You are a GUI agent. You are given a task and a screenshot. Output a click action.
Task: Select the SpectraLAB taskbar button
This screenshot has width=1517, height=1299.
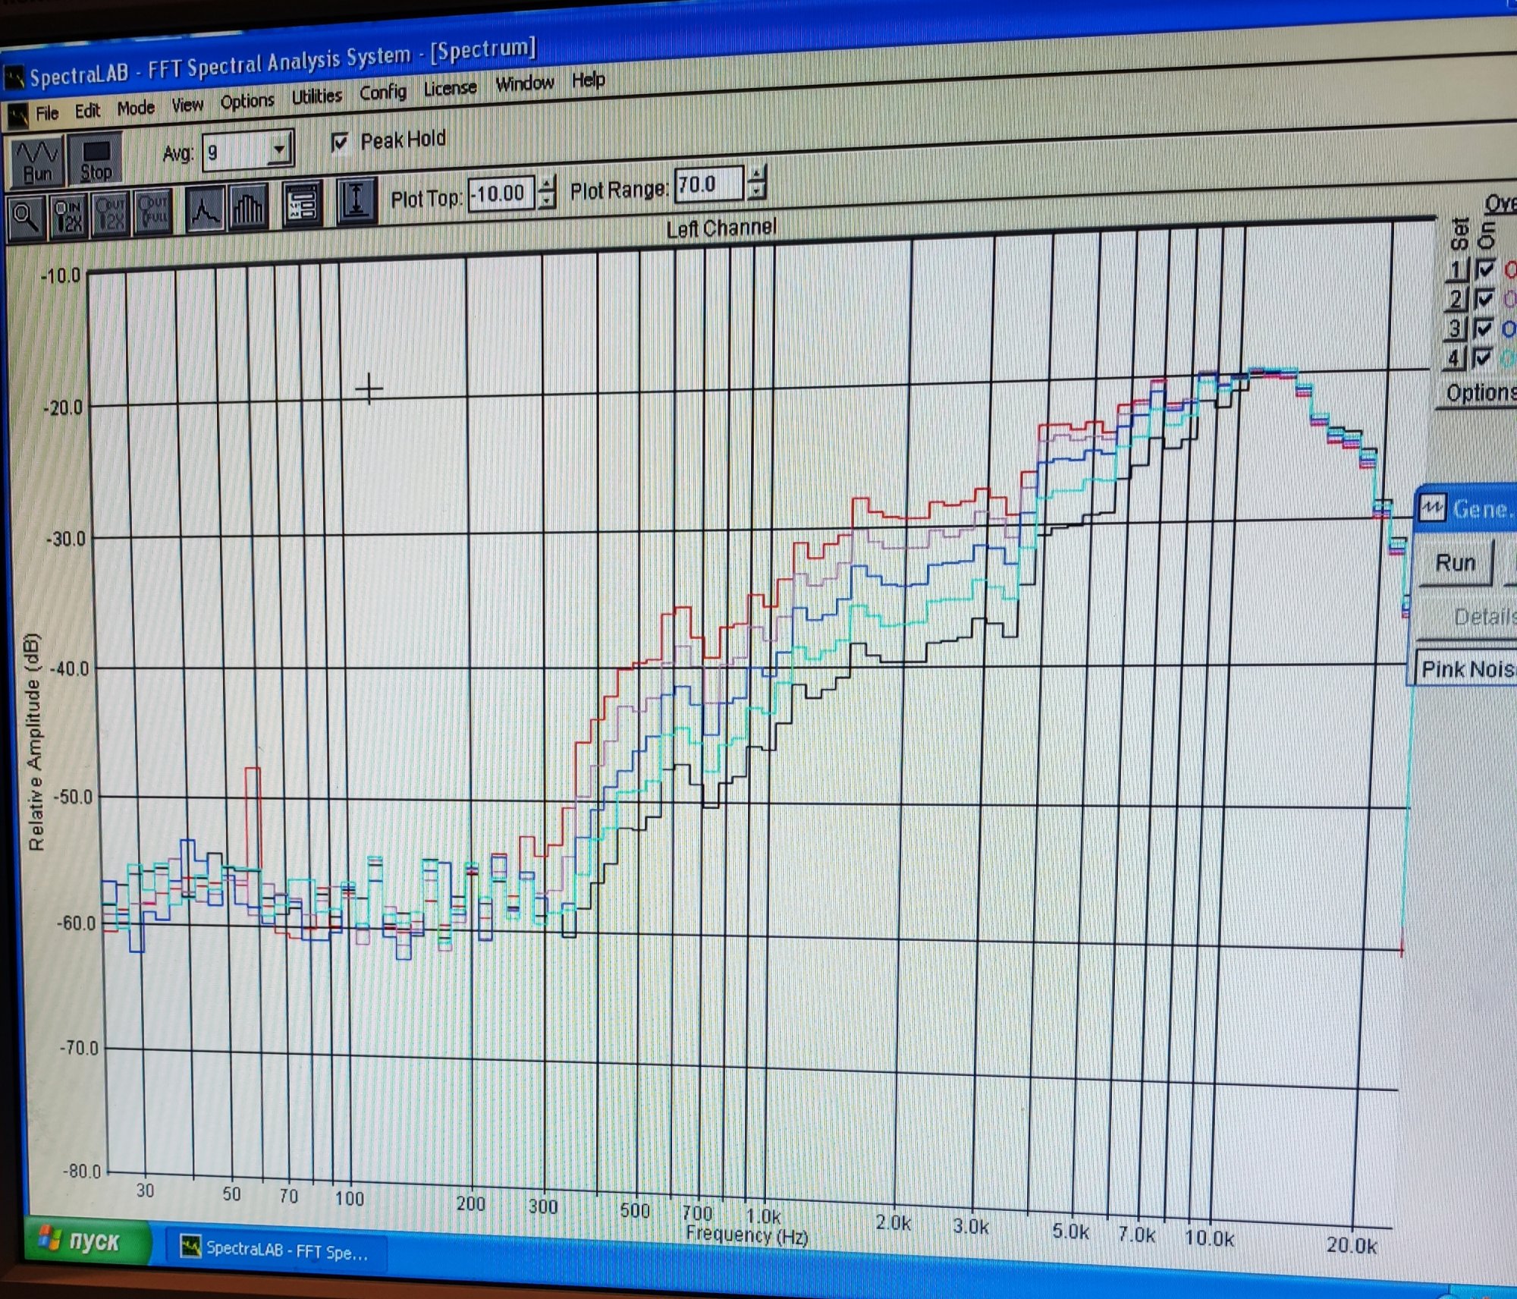point(276,1250)
